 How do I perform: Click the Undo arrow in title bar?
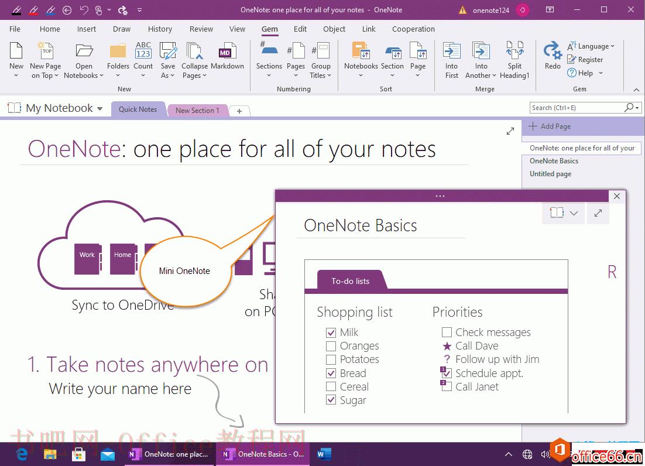(84, 10)
